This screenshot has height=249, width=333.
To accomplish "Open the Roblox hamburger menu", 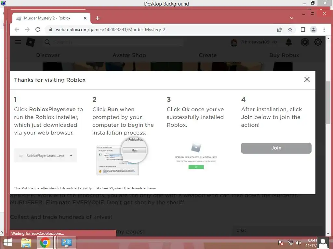I will pyautogui.click(x=18, y=42).
